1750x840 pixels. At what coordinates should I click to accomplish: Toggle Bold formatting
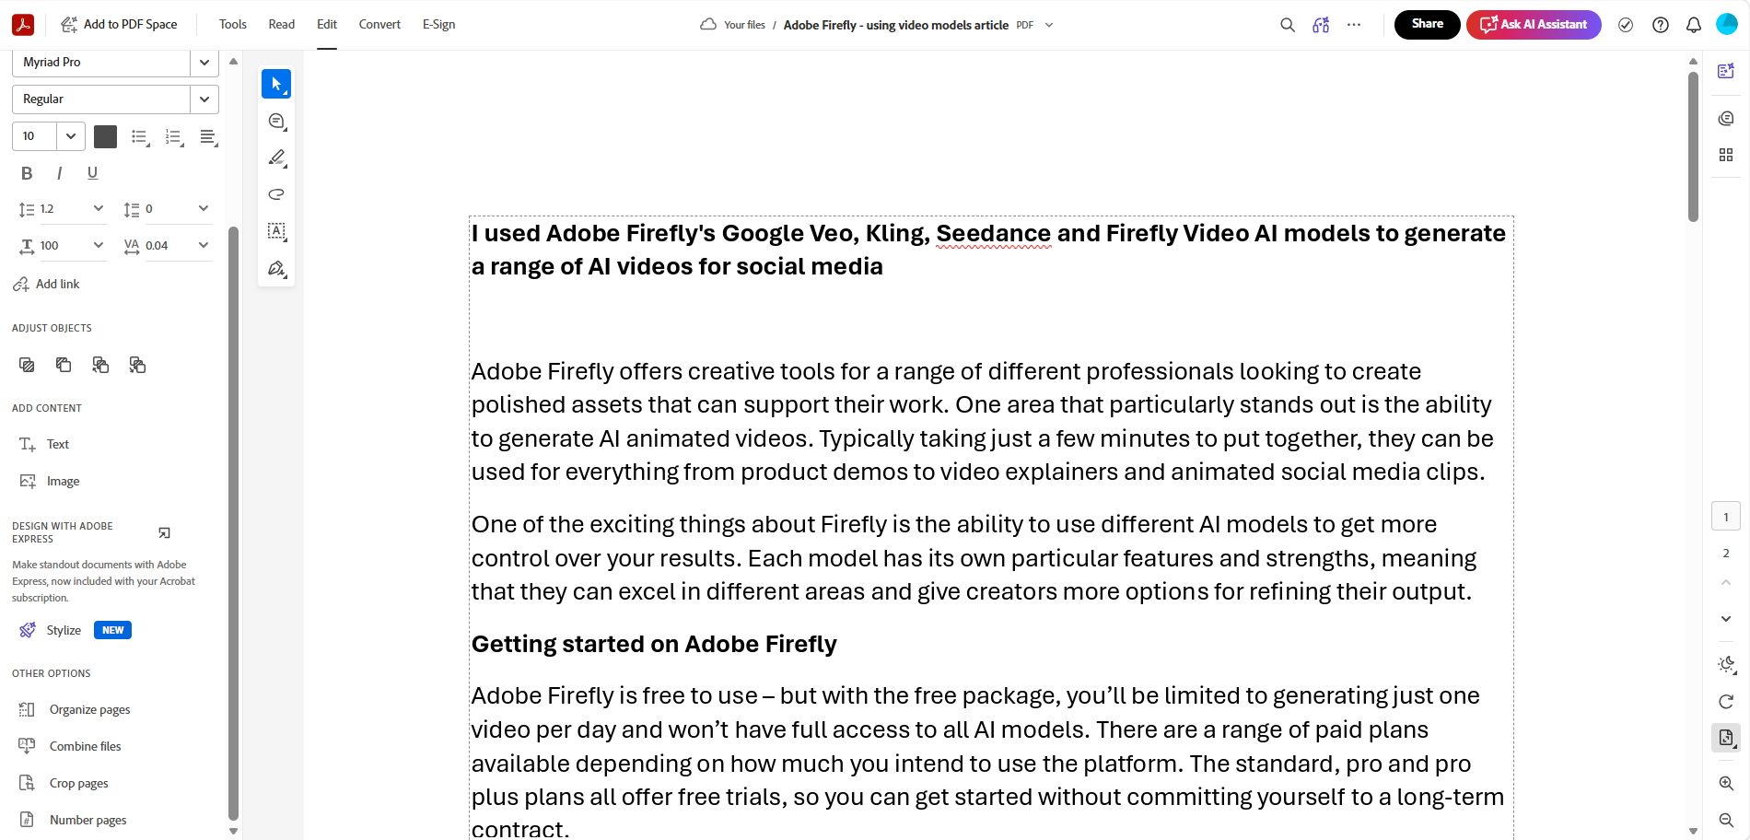coord(27,173)
